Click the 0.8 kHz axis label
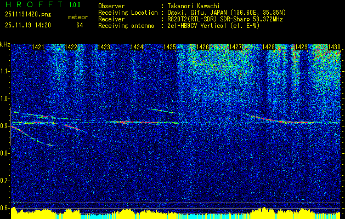The image size is (345, 219). point(5,153)
